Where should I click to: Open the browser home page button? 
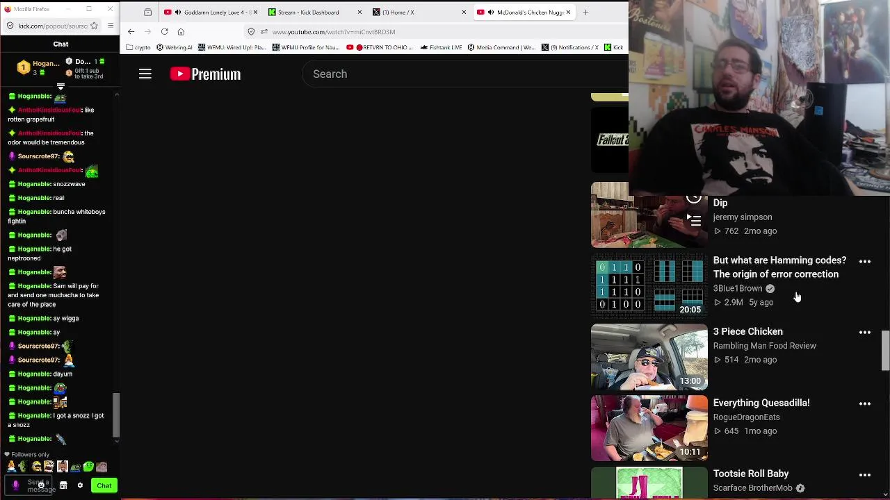coord(181,31)
